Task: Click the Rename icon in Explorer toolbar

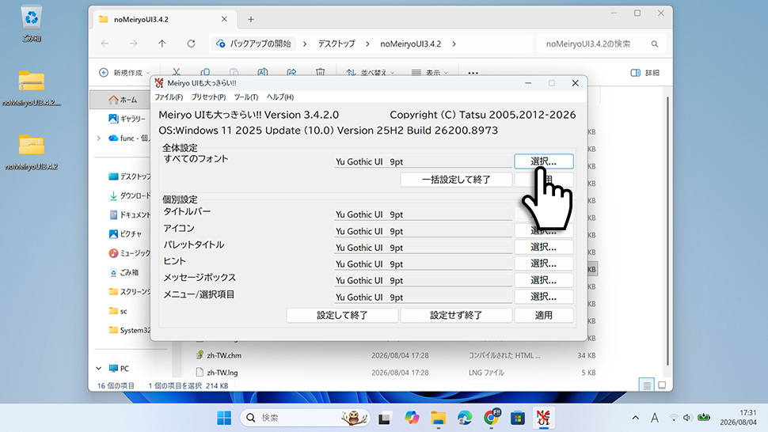Action: click(263, 72)
